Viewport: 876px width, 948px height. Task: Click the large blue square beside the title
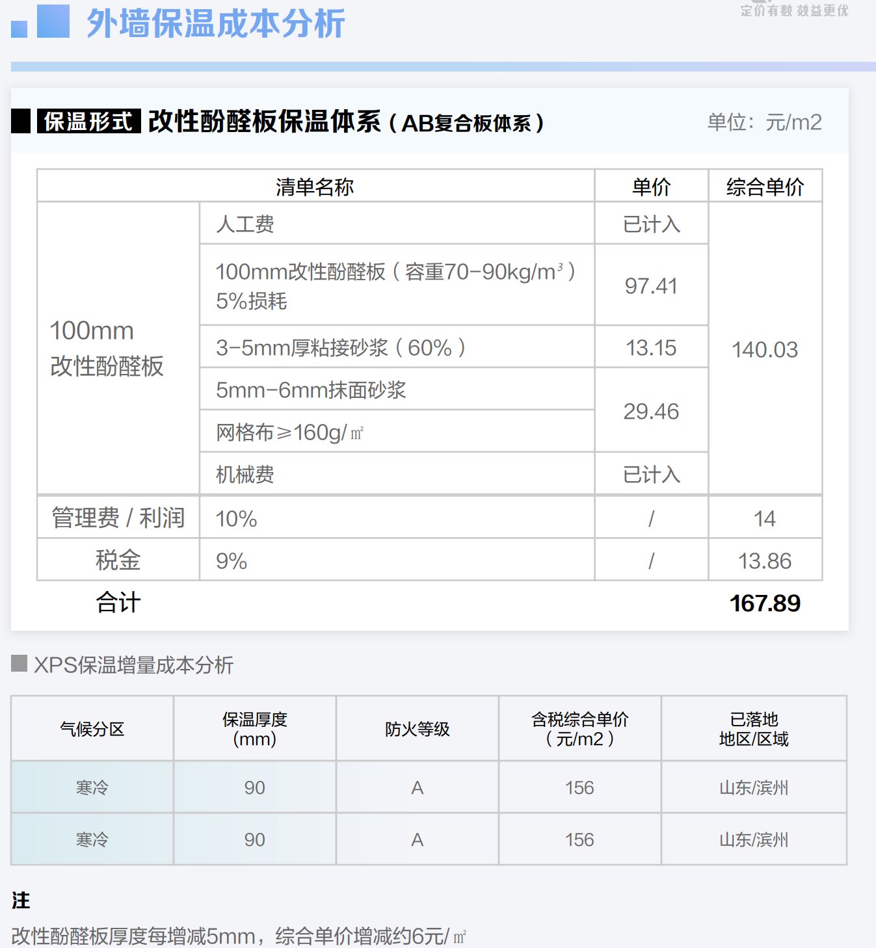[x=53, y=21]
